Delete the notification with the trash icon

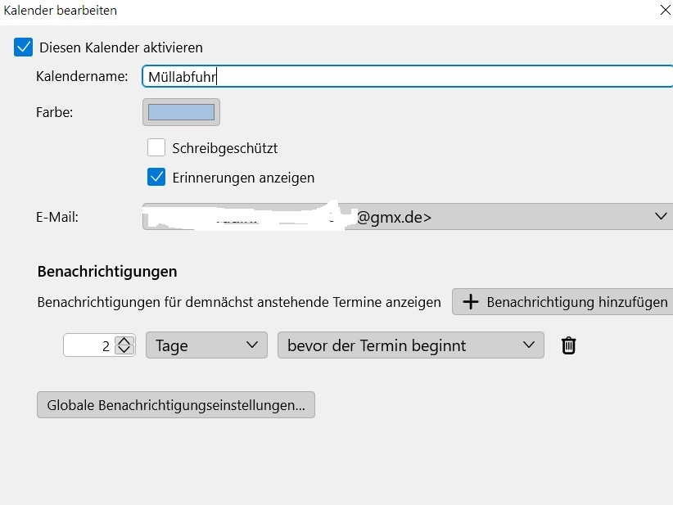tap(569, 345)
